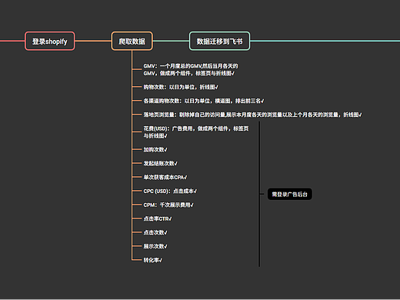
Task: Select the 登录shopify node
Action: tap(50, 41)
